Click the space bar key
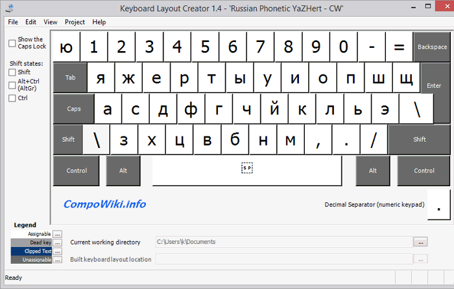The height and width of the screenshot is (289, 454). 247,170
